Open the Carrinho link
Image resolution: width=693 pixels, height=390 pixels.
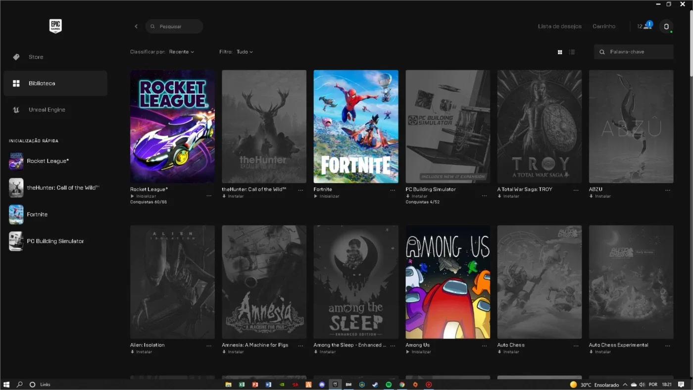604,26
